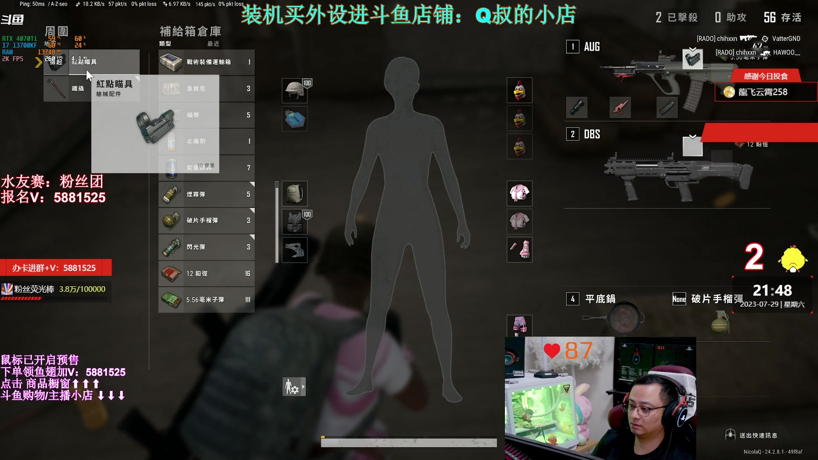Click the 補給箱倉庫 header
This screenshot has height=460, width=818.
[190, 31]
